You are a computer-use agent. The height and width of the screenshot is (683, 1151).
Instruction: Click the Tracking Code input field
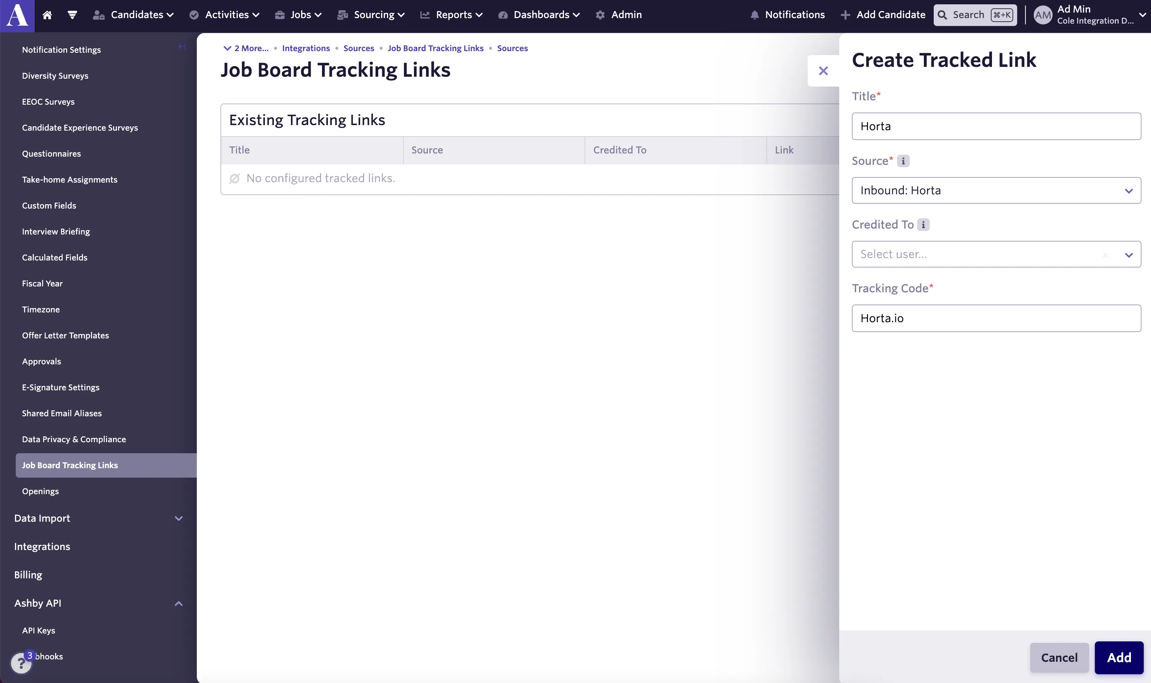[x=996, y=319]
